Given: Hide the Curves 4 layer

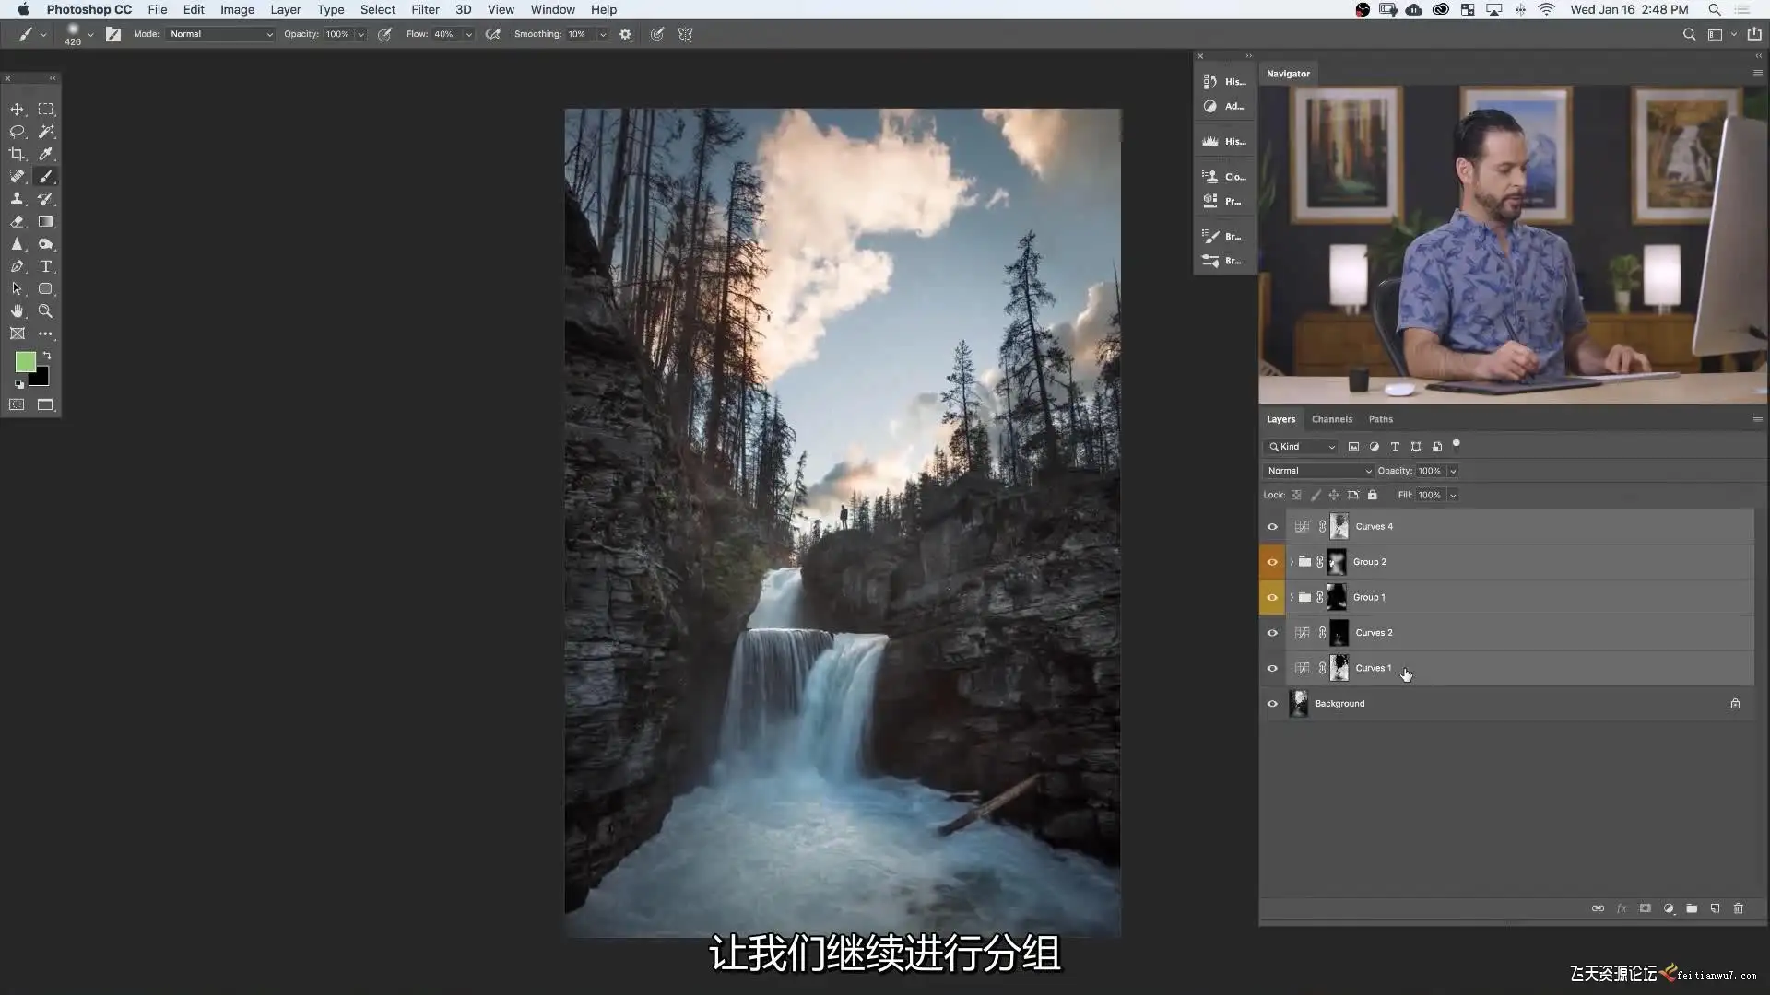Looking at the screenshot, I should tap(1272, 527).
